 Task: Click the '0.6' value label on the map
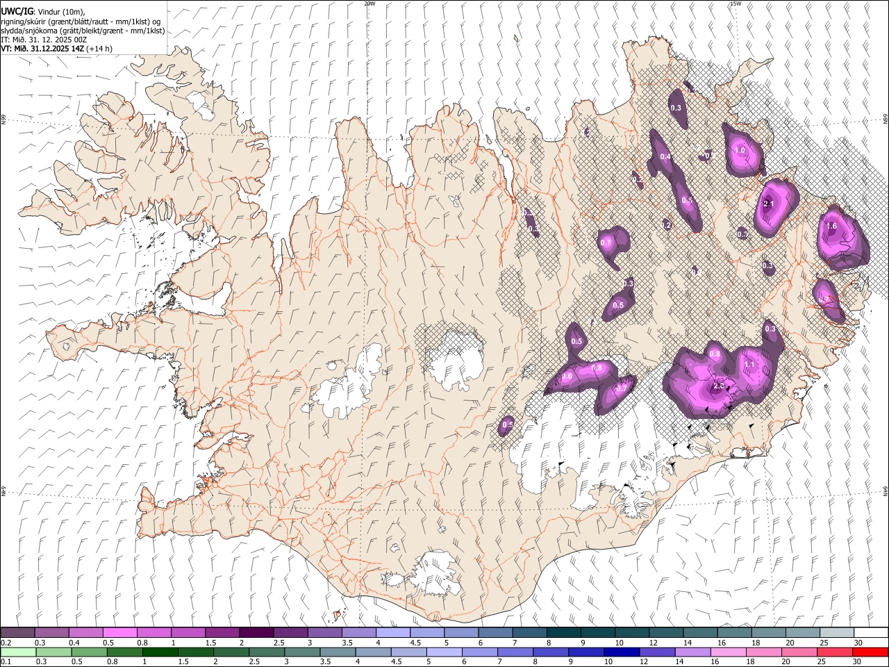(x=567, y=377)
